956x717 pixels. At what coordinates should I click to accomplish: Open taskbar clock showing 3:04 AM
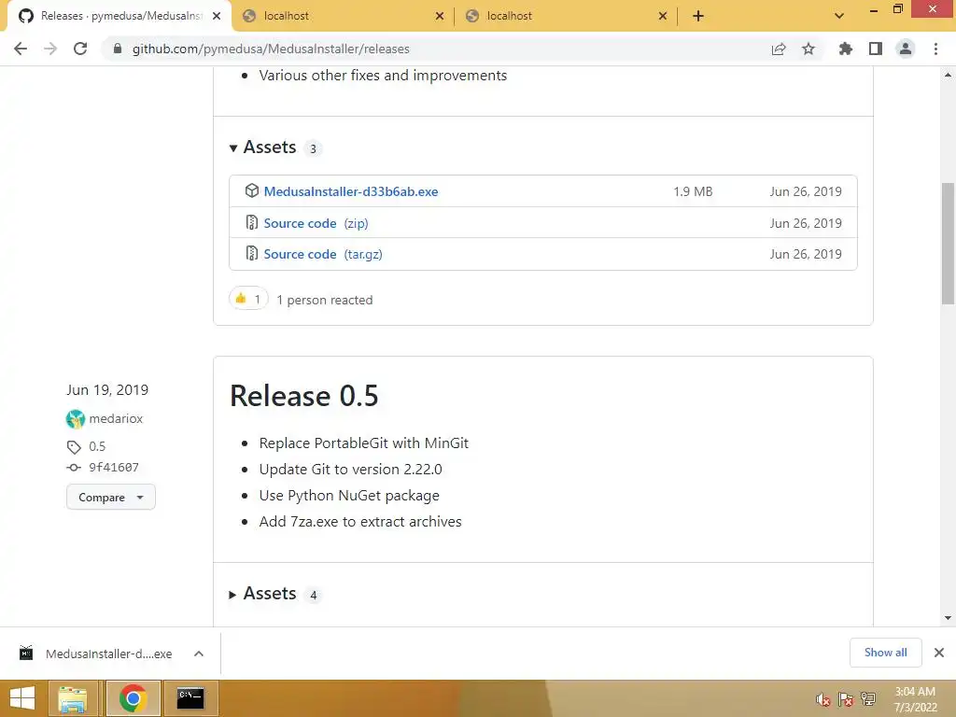[x=915, y=699]
